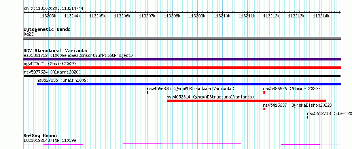Click the esv3361732 purple variant bar

(182, 59)
